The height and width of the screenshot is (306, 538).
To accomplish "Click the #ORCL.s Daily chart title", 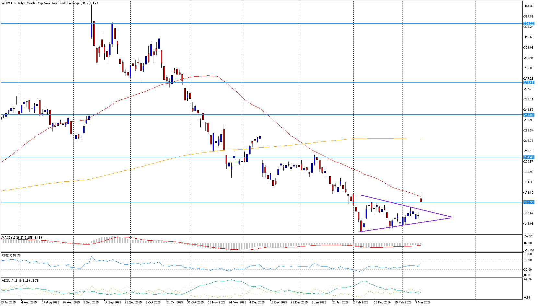I will [x=50, y=3].
